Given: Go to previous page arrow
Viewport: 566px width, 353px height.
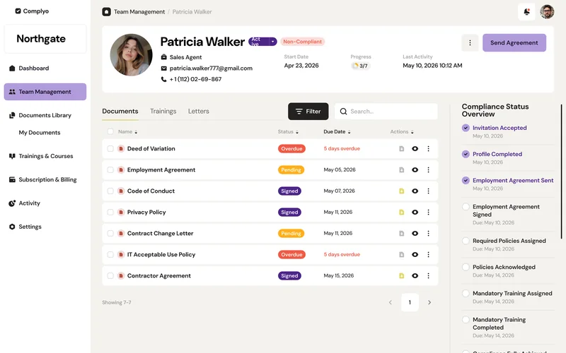Looking at the screenshot, I should pos(391,303).
